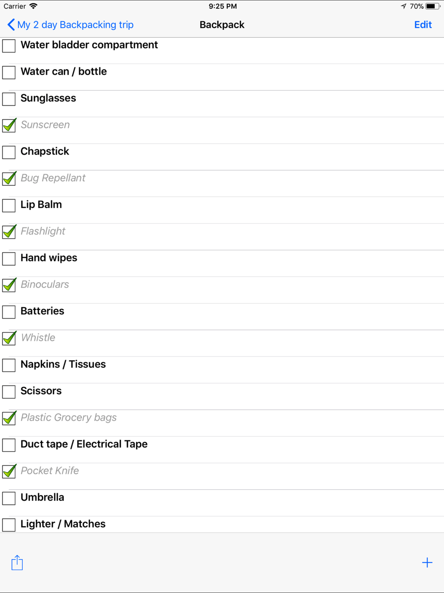Screen dimensions: 444x593
Task: Tap the Lighter / Matches row
Action: click(222, 525)
